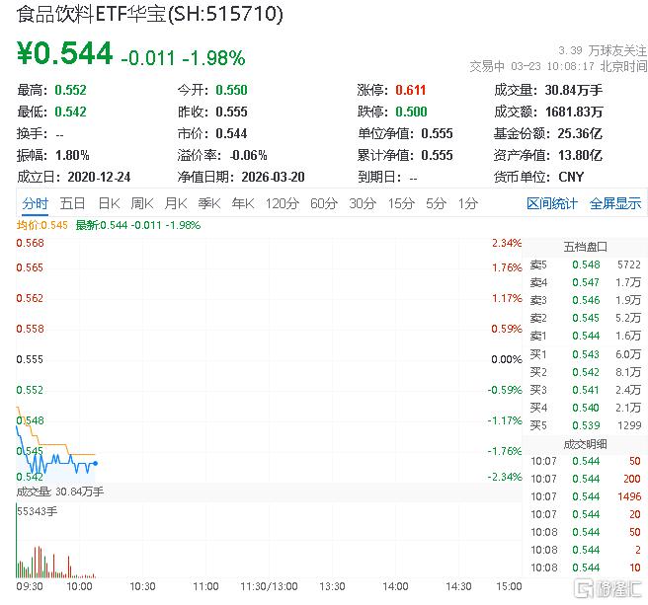
Task: Click the 溢价率 value -0.06%
Action: click(249, 155)
